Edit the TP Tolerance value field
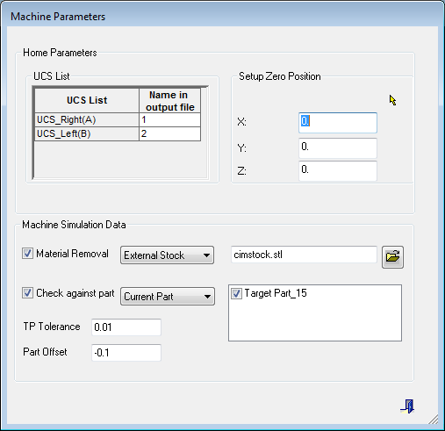 (x=126, y=327)
